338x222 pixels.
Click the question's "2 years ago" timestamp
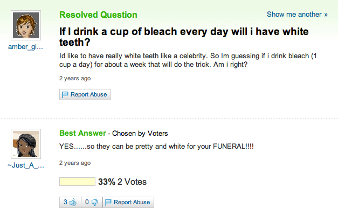(x=75, y=78)
